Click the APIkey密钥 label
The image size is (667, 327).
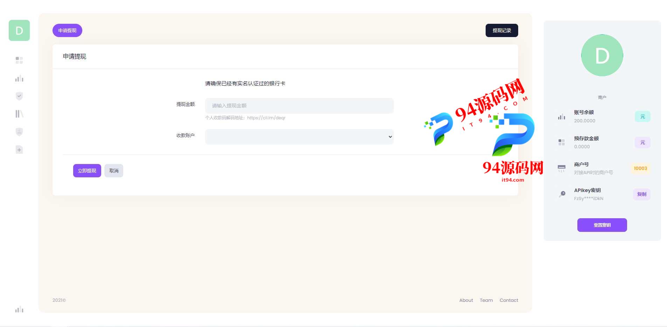588,190
